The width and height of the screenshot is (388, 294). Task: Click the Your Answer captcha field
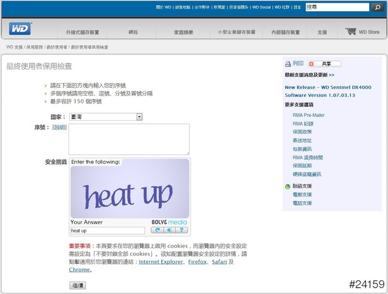click(107, 230)
